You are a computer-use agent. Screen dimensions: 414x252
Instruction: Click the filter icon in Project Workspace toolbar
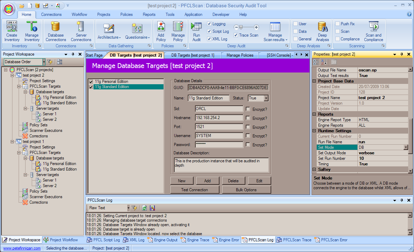tap(50, 62)
